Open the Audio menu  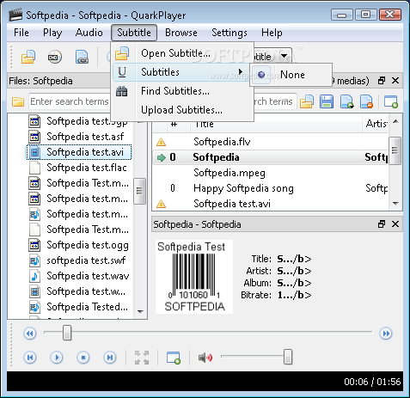[x=89, y=33]
